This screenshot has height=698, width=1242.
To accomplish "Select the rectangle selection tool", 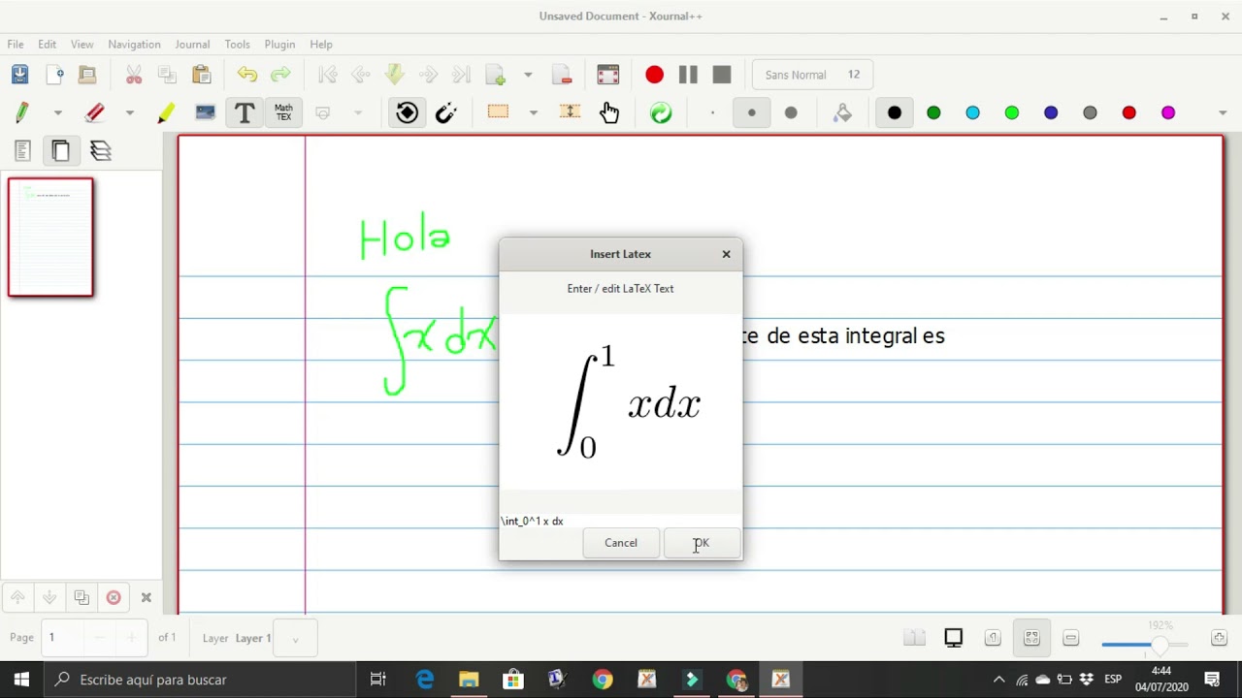I will click(x=498, y=112).
